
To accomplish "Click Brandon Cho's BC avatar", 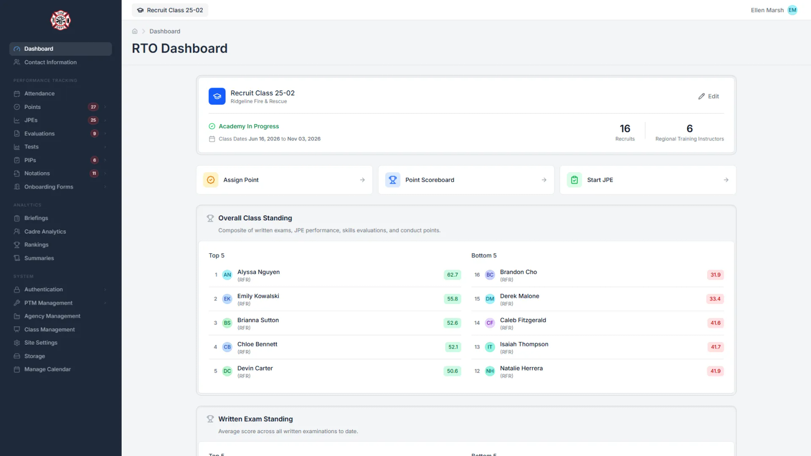I will pos(490,275).
